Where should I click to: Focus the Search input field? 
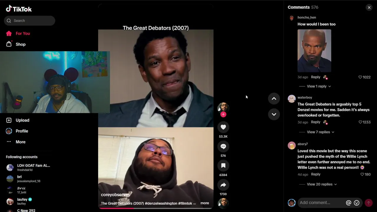[29, 21]
